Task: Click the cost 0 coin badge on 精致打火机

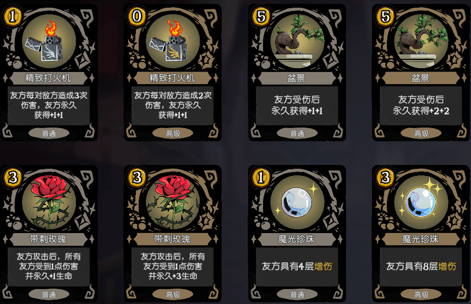Action: 136,16
